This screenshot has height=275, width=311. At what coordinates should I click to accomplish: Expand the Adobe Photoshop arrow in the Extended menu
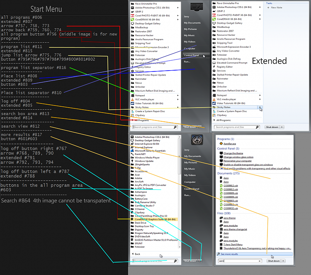[x=260, y=7]
